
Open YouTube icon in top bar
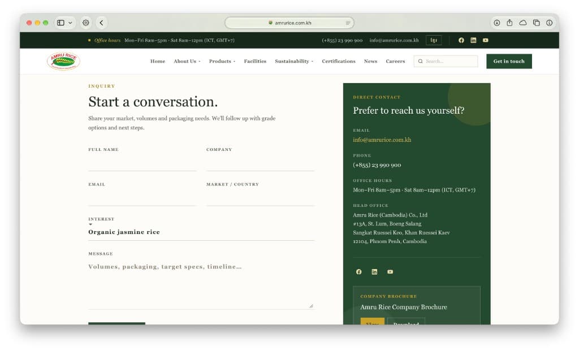tap(486, 40)
